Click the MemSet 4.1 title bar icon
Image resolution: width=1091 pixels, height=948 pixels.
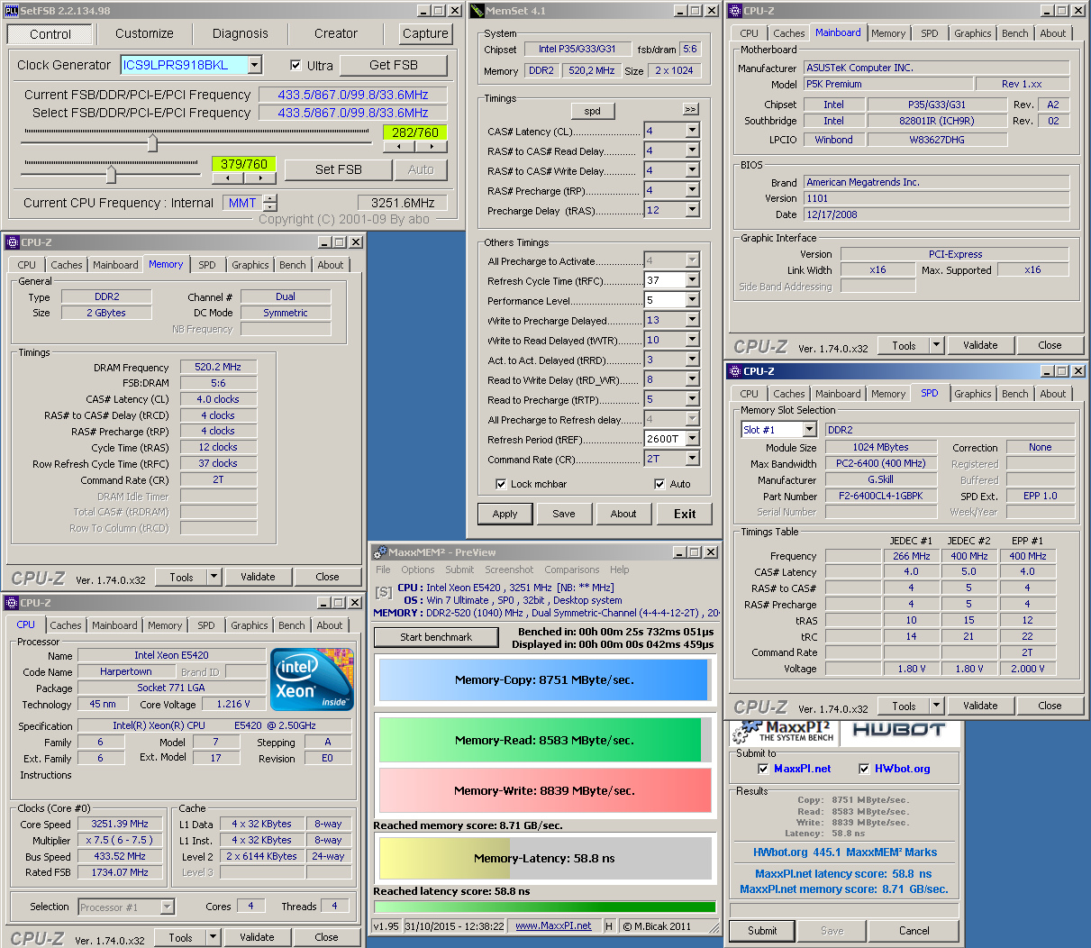[477, 11]
